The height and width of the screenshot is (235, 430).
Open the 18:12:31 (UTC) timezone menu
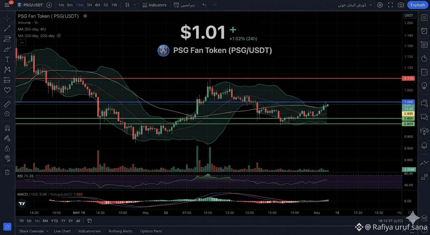click(x=390, y=221)
